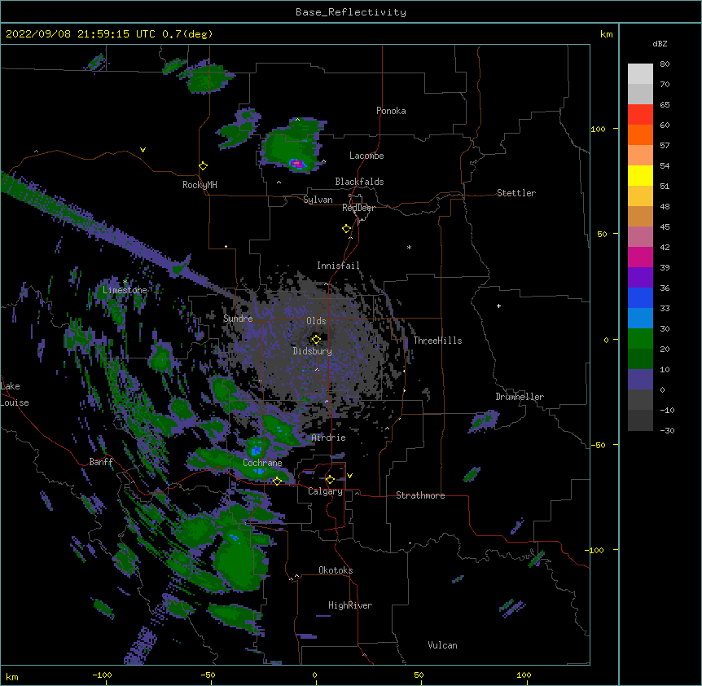Click the Stettler town label
Viewport: 702px width, 686px height.
point(516,193)
